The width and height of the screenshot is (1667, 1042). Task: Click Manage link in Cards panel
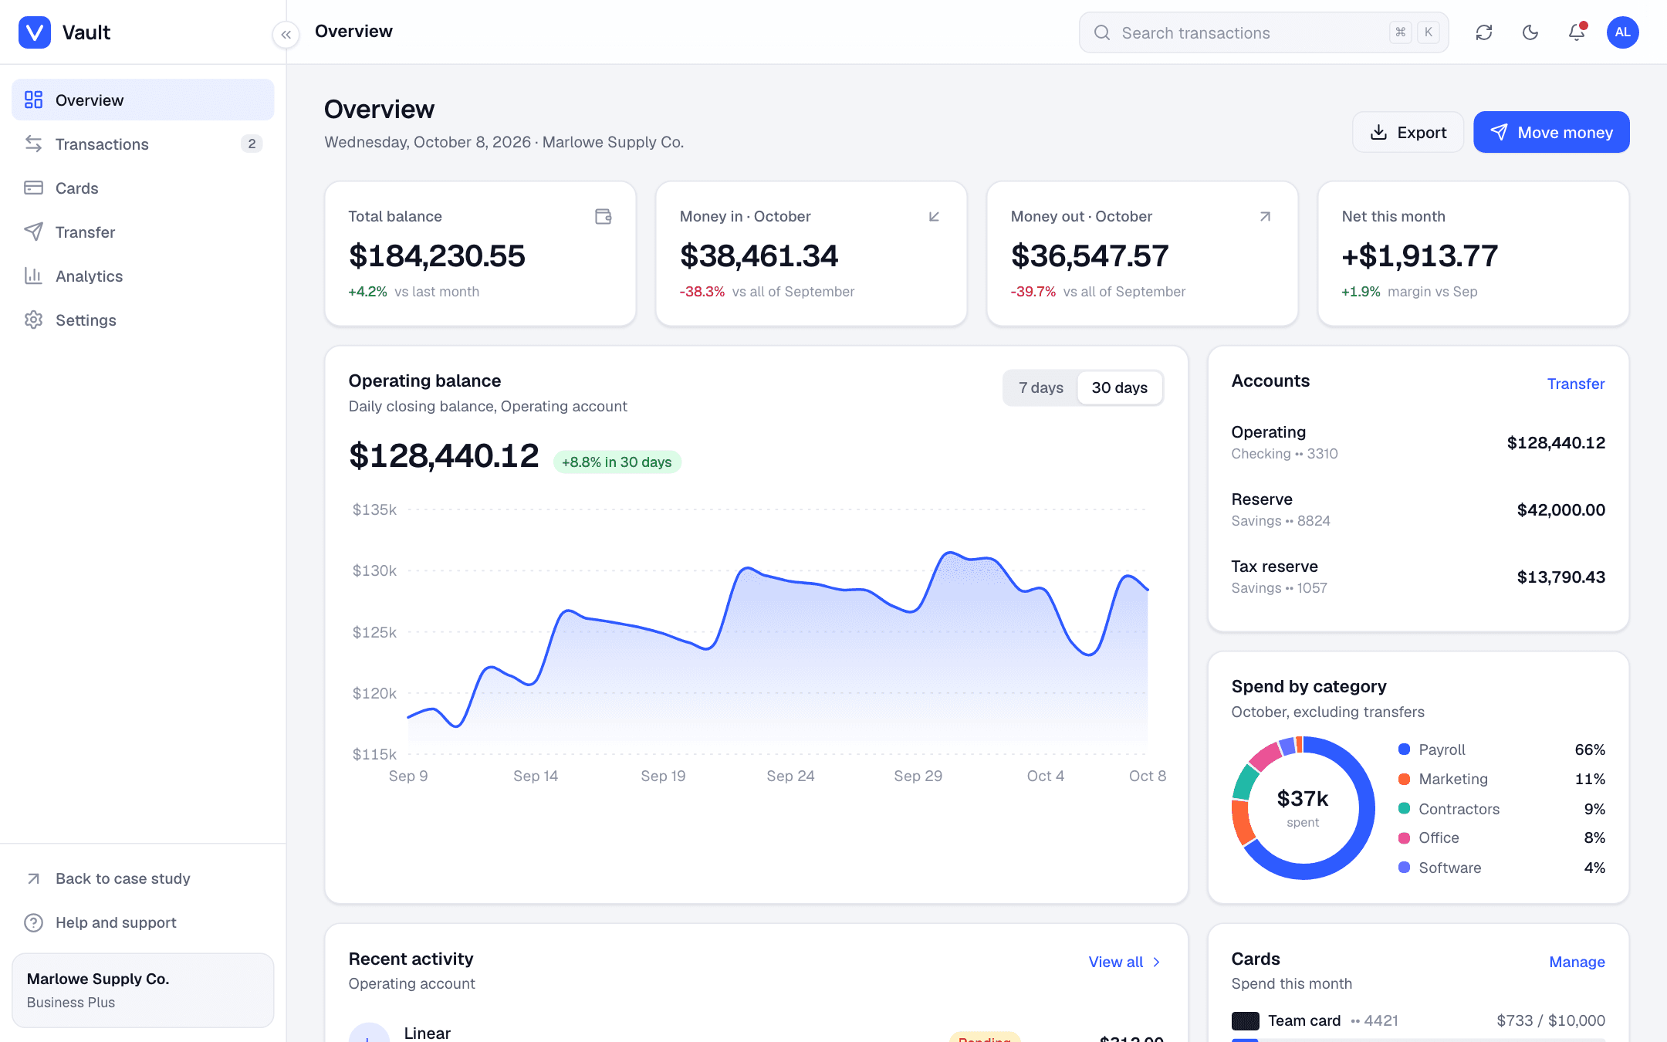tap(1577, 962)
